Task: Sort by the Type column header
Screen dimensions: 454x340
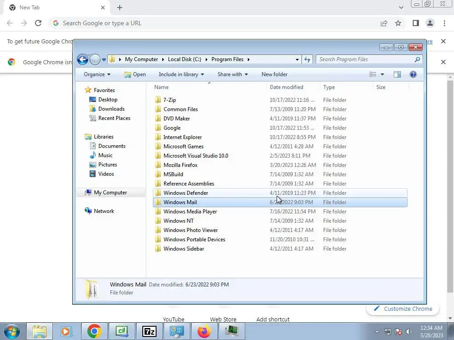Action: pos(347,87)
